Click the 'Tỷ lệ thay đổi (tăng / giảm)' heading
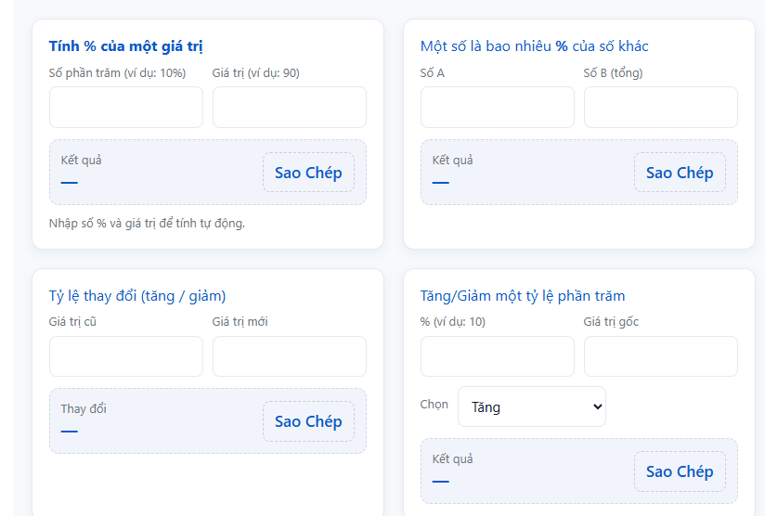Screen dimensions: 765x516 tap(137, 296)
